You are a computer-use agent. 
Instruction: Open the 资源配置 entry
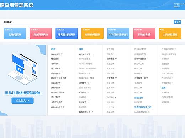click(165, 93)
